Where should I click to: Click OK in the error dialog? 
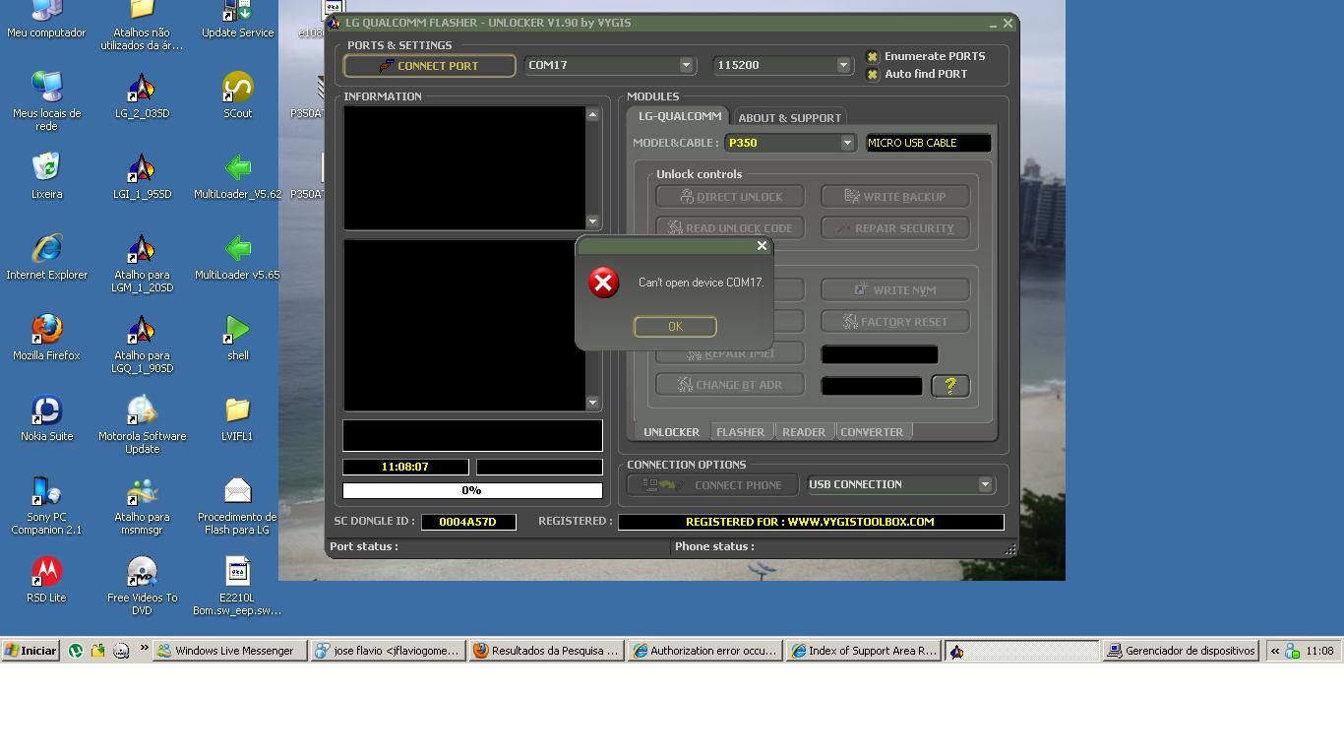pyautogui.click(x=675, y=327)
